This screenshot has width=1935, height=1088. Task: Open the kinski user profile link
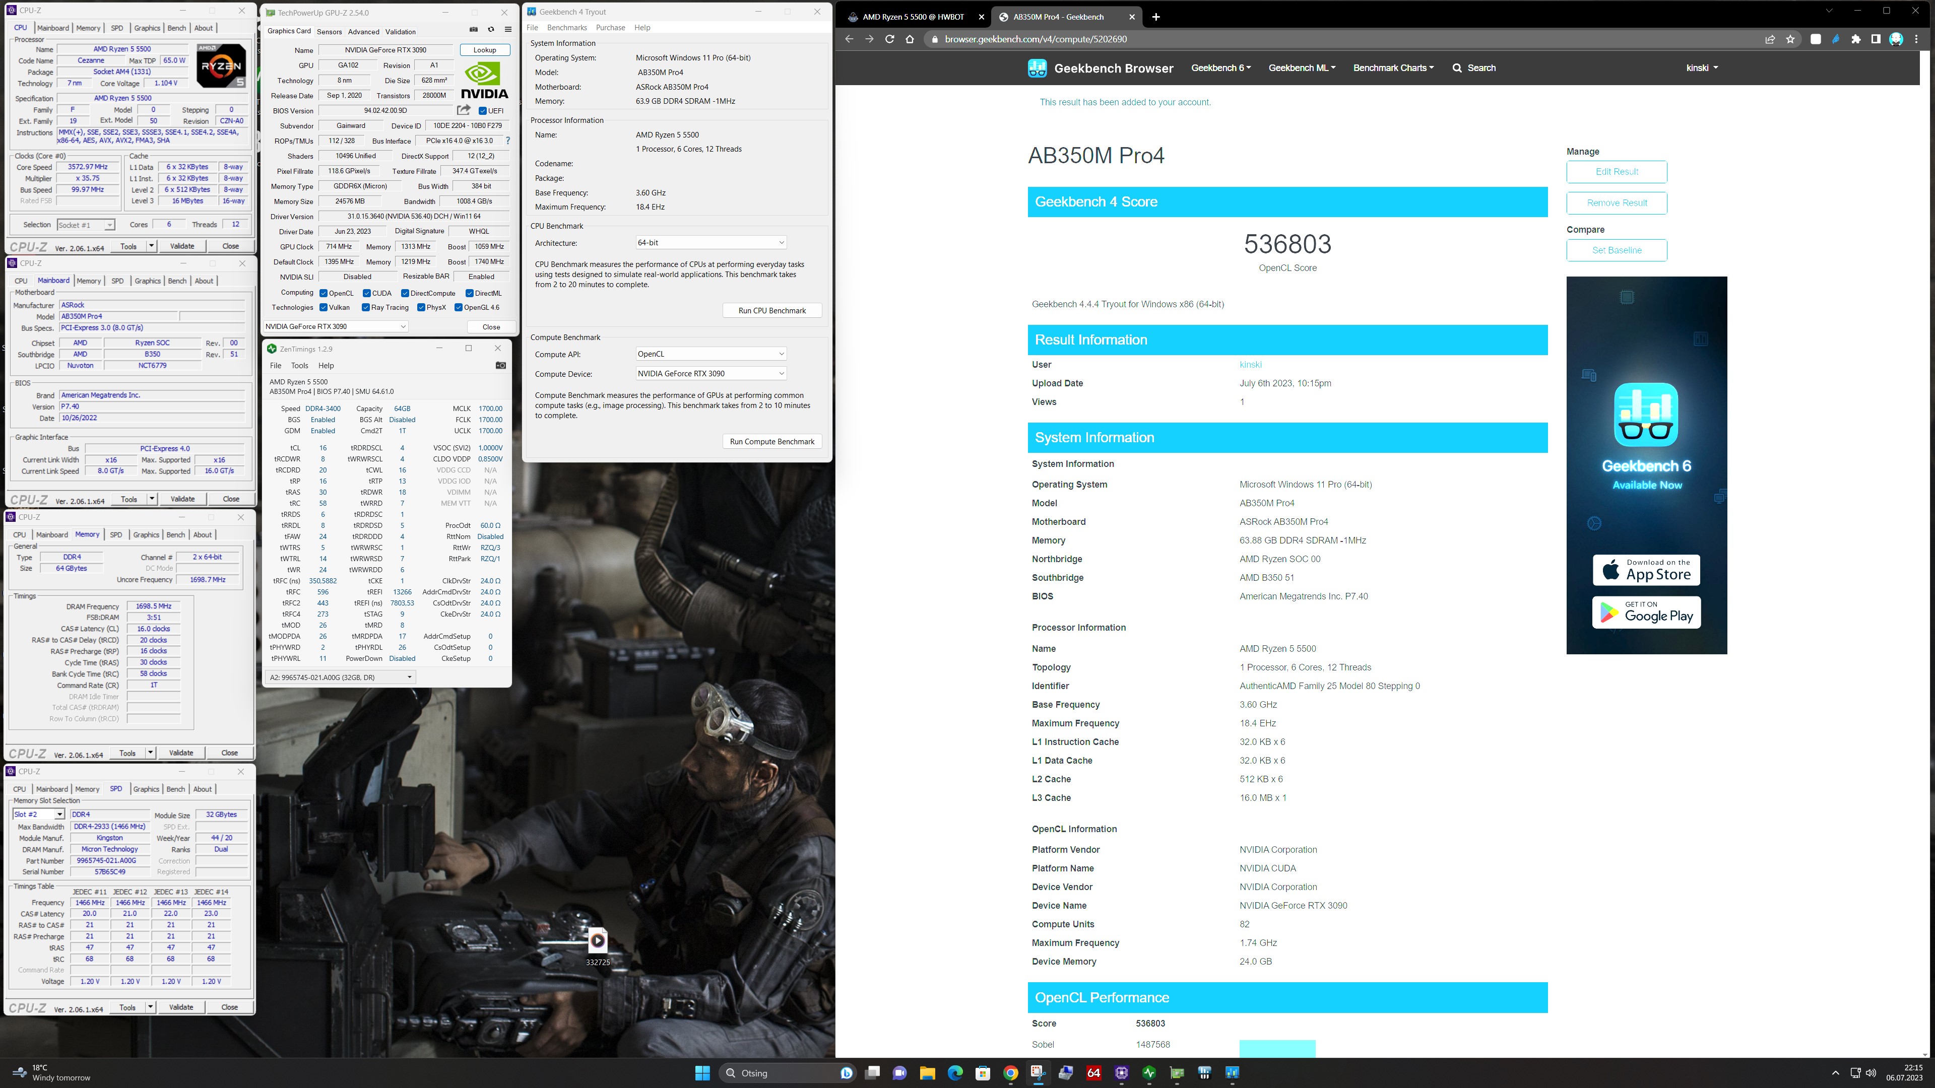click(x=1250, y=364)
